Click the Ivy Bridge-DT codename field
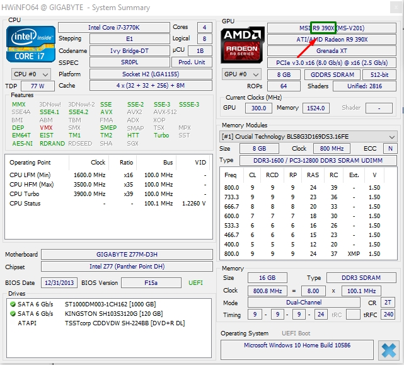The image size is (404, 365). [x=129, y=51]
